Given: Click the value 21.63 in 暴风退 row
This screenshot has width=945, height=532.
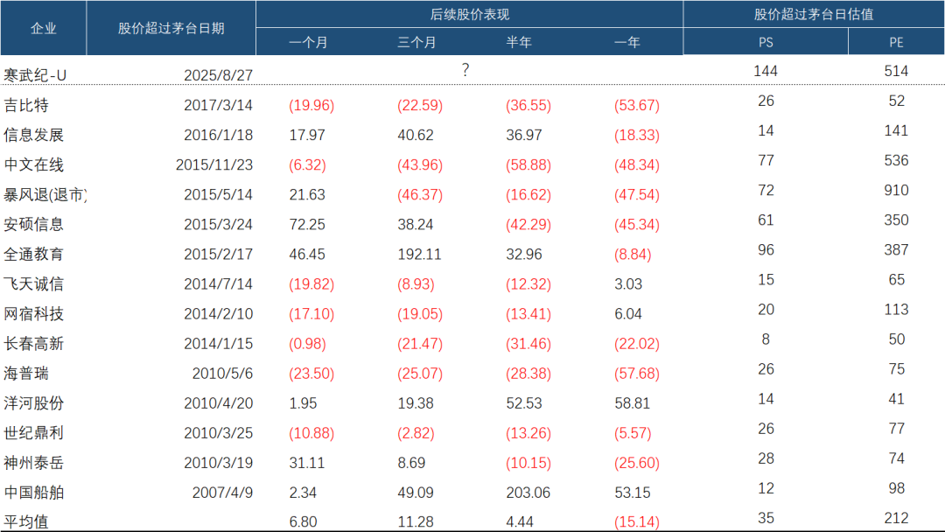Looking at the screenshot, I should 307,194.
